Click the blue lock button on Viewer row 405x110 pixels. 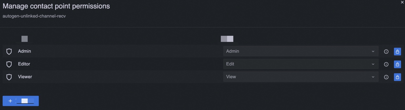coord(397,77)
